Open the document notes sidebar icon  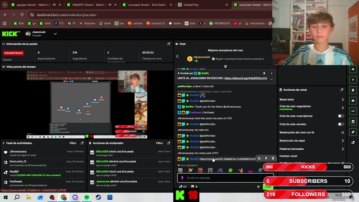(x=353, y=90)
